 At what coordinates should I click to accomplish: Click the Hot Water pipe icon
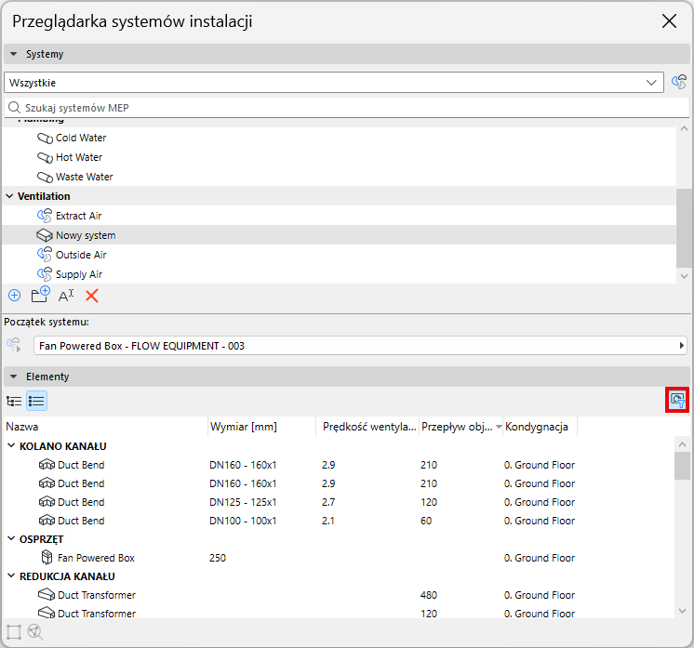(x=45, y=157)
